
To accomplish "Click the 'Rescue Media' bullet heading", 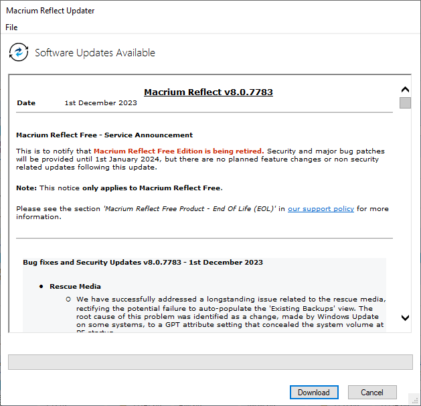I will pos(75,287).
